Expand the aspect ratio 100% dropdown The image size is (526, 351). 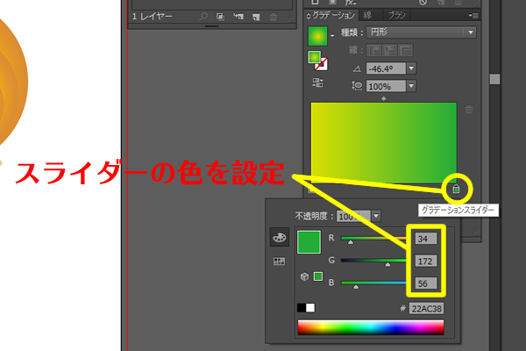410,86
